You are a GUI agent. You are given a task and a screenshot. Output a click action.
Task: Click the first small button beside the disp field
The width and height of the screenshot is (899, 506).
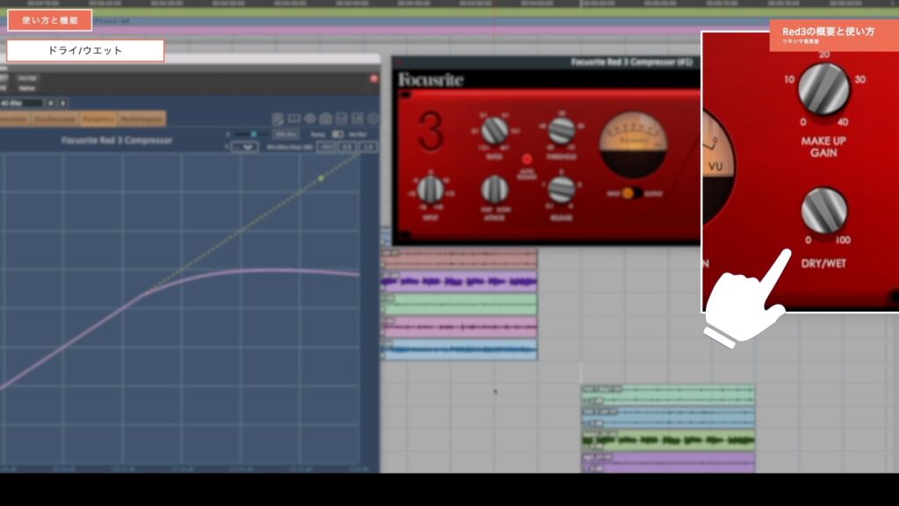(51, 104)
